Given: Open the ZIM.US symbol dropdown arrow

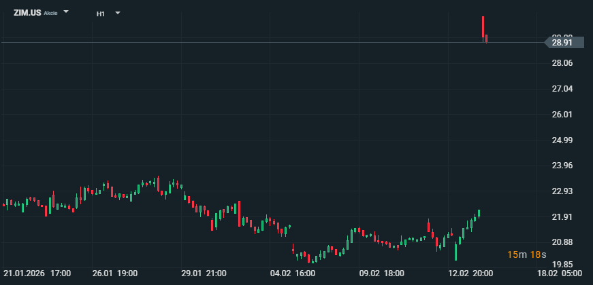Looking at the screenshot, I should coord(66,12).
